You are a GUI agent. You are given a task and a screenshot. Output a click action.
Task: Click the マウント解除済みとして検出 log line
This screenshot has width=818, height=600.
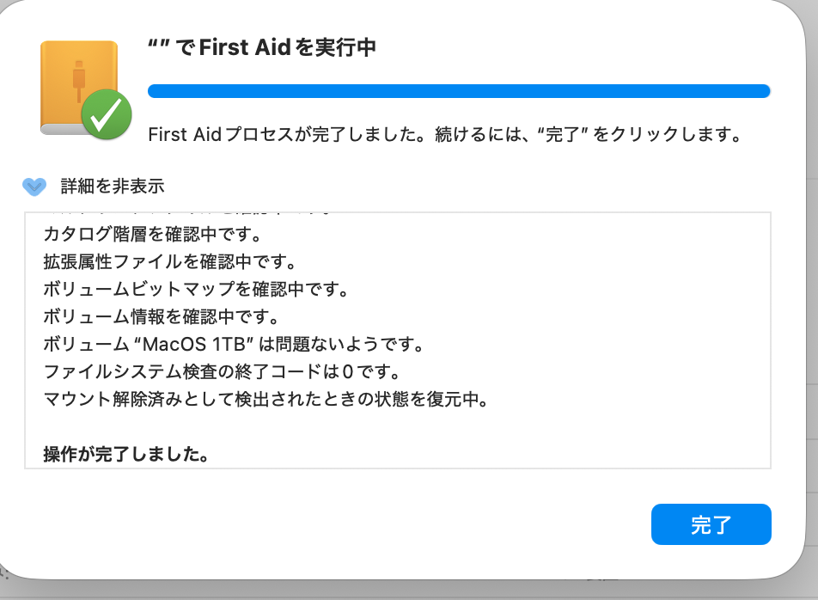pyautogui.click(x=265, y=400)
